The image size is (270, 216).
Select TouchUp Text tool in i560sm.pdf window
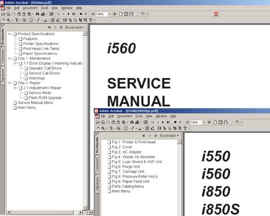pyautogui.click(x=91, y=20)
